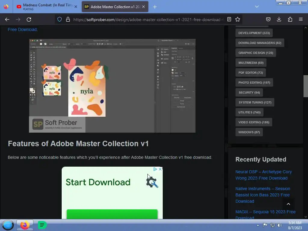Follow the Free Download link

(22, 29)
